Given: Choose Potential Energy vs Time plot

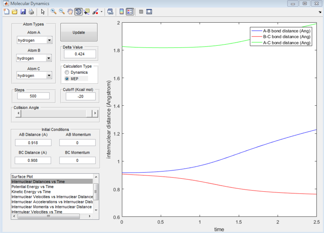Looking at the screenshot, I should click(32, 187).
